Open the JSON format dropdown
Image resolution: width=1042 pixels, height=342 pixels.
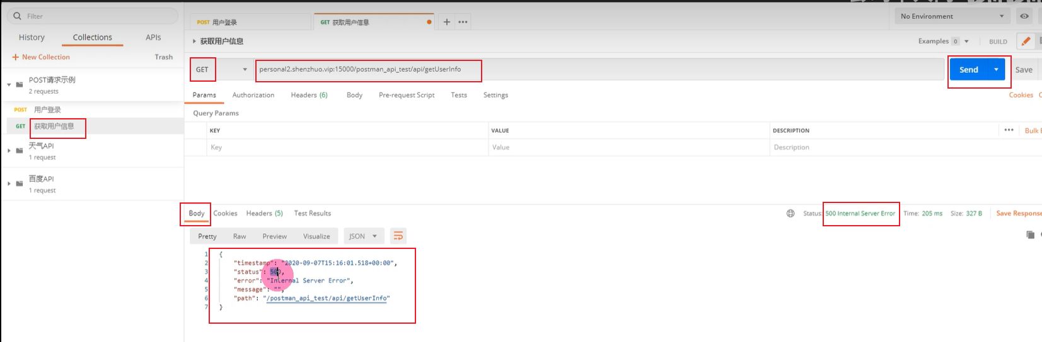[x=362, y=236]
